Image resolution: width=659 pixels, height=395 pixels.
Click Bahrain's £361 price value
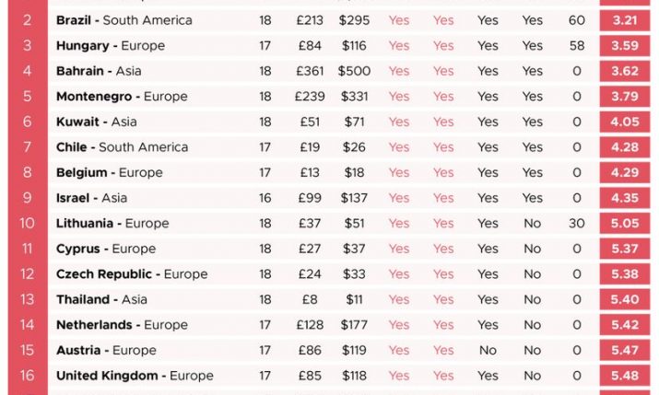pyautogui.click(x=309, y=71)
